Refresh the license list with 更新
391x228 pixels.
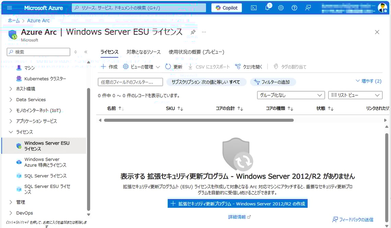[x=174, y=67]
